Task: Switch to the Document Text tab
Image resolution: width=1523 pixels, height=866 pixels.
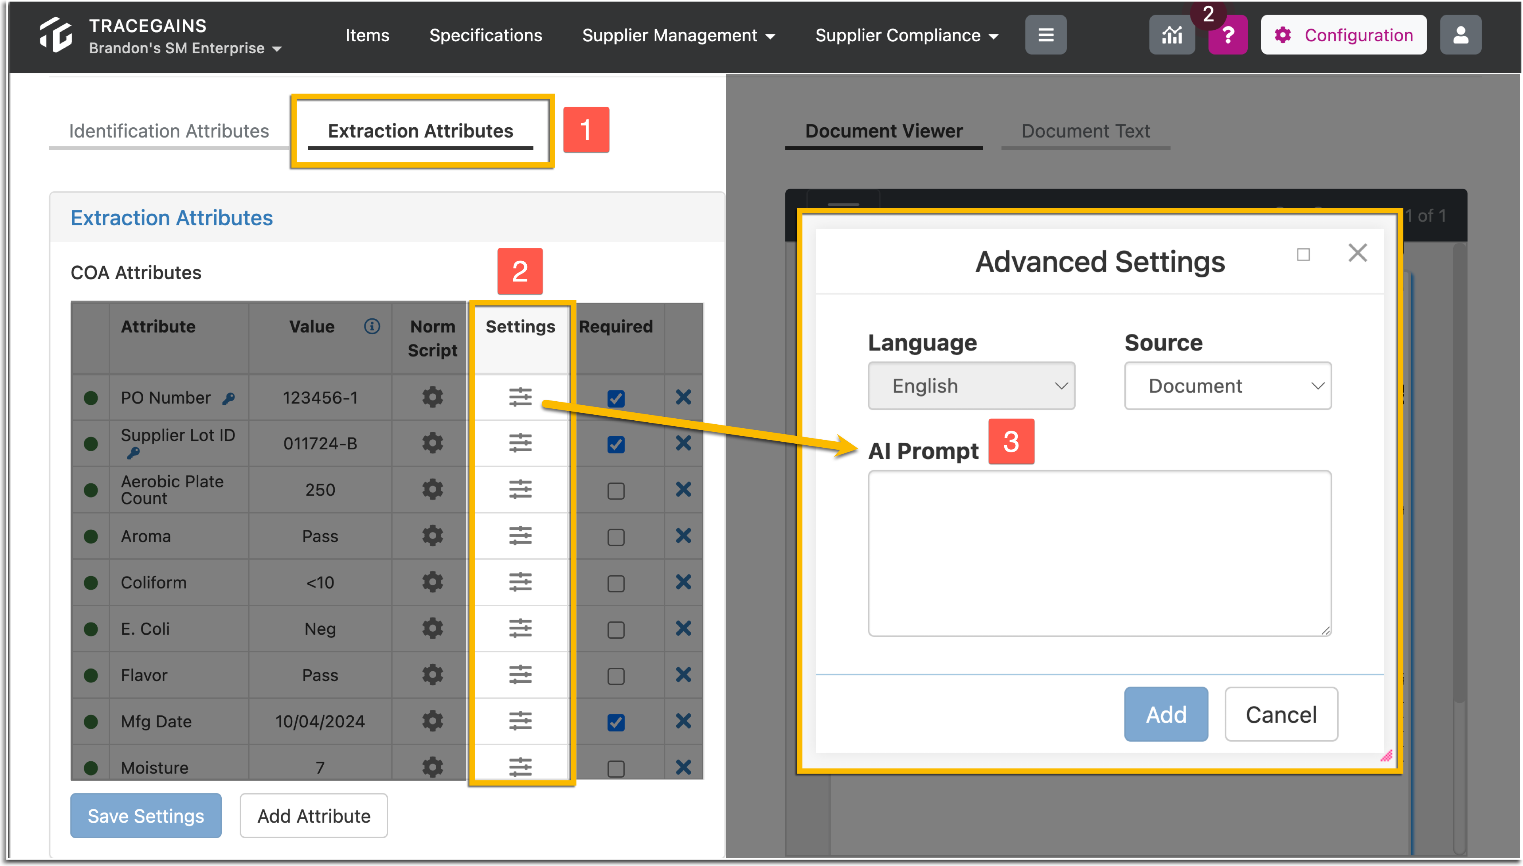Action: coord(1084,130)
